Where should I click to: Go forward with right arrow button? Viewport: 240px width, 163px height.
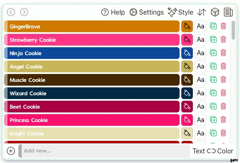point(24,12)
